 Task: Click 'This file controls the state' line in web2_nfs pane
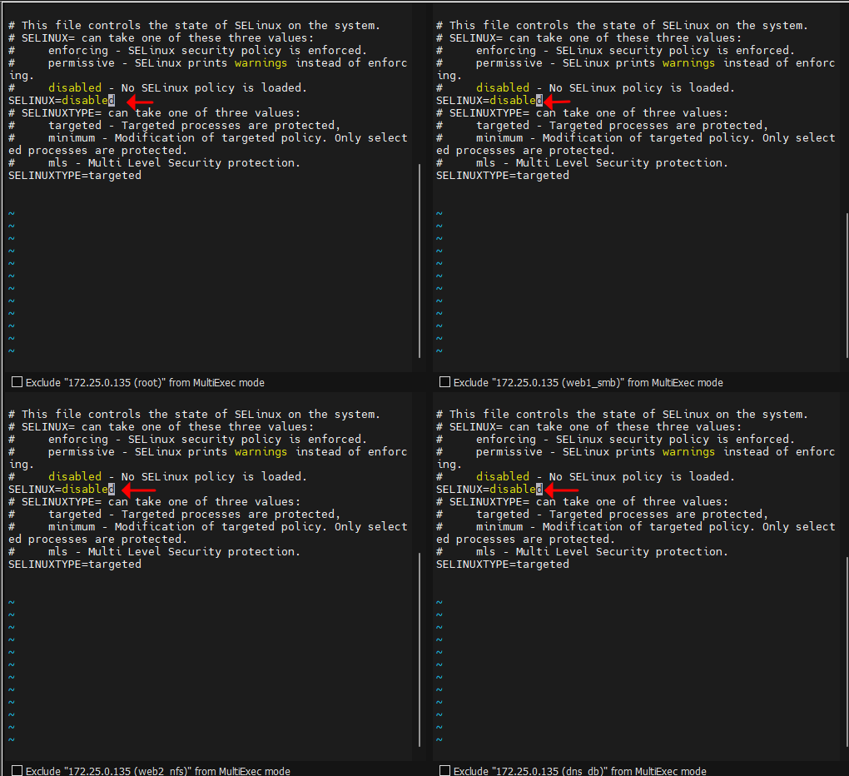(195, 415)
